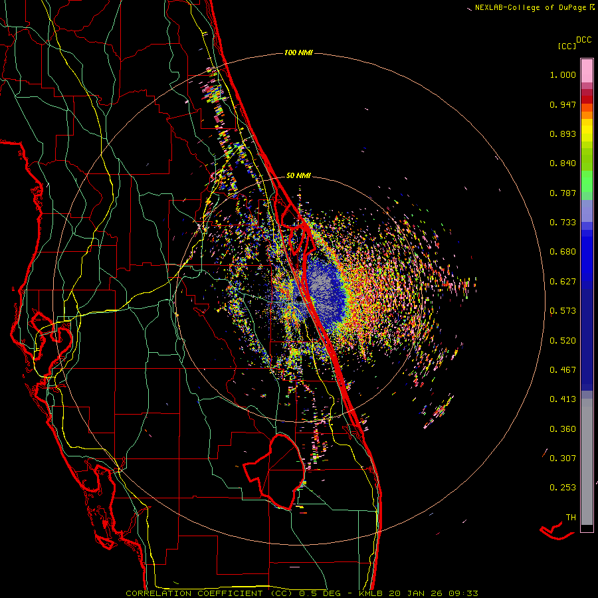This screenshot has height=598, width=598.
Task: Click the 0.680 scale value
Action: click(563, 252)
